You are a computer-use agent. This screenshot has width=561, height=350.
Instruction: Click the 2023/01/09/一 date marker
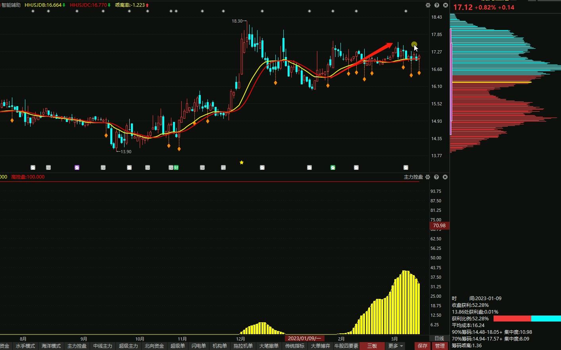305,339
